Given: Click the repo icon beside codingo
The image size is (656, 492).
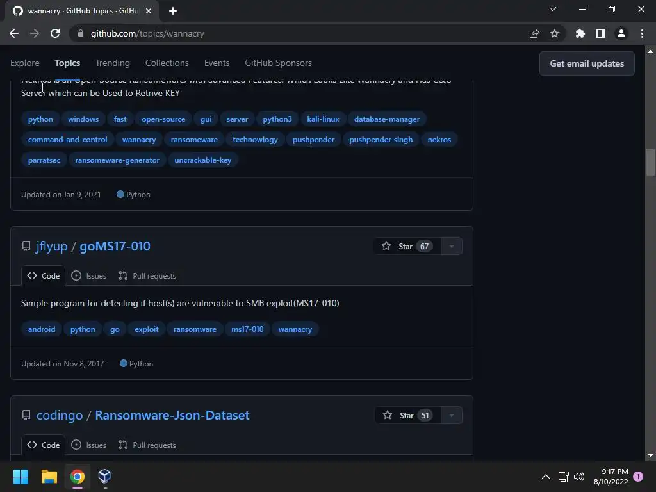Looking at the screenshot, I should (26, 415).
